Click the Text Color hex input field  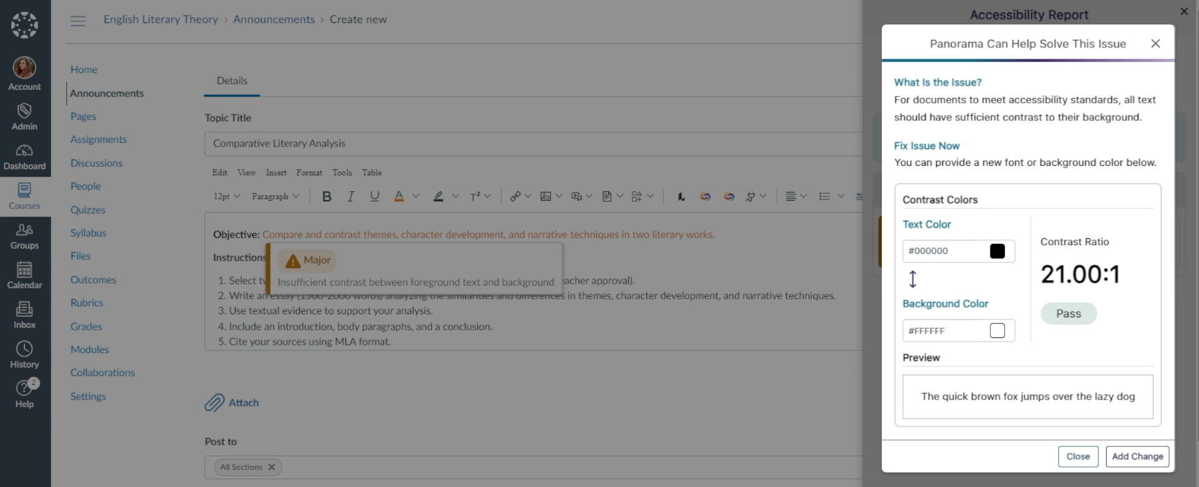pos(945,251)
